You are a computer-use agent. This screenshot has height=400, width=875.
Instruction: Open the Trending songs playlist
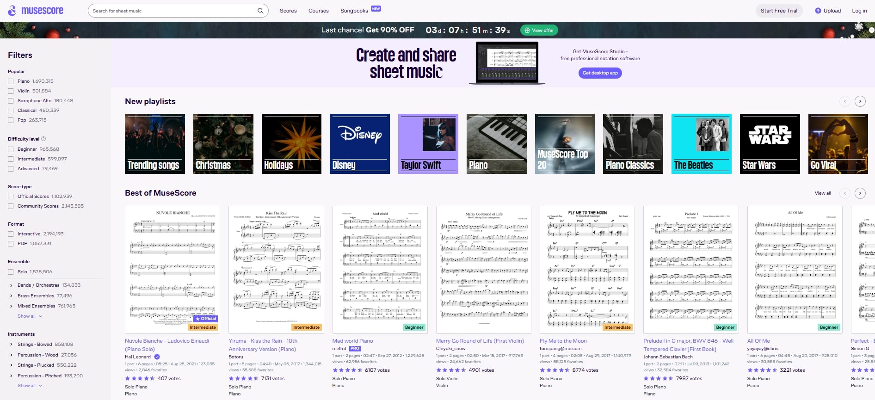click(x=155, y=144)
